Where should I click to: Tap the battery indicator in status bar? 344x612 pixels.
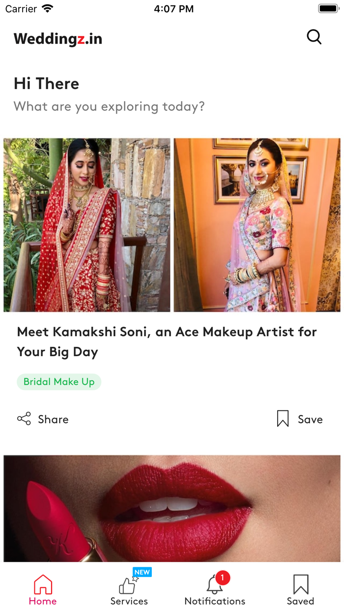[x=328, y=8]
